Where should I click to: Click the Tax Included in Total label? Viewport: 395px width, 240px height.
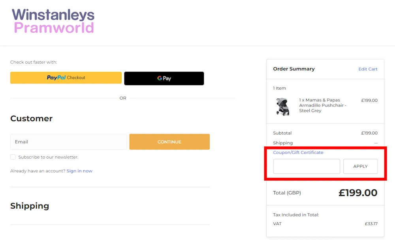(296, 215)
